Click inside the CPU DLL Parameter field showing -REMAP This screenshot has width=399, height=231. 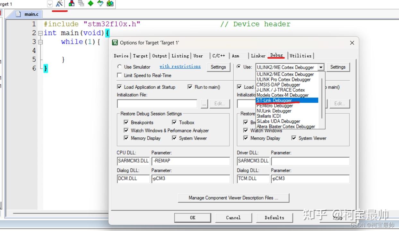click(x=191, y=161)
